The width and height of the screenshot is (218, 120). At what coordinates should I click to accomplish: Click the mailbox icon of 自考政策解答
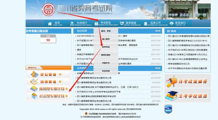pyautogui.click(x=171, y=81)
